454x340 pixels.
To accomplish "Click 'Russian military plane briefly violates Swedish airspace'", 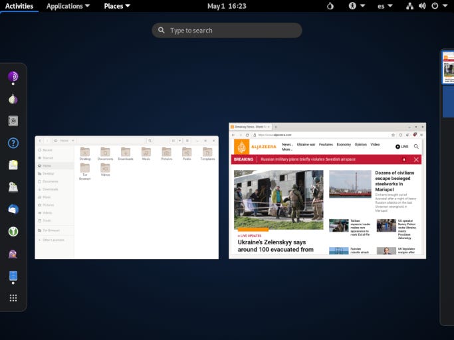I will 308,159.
